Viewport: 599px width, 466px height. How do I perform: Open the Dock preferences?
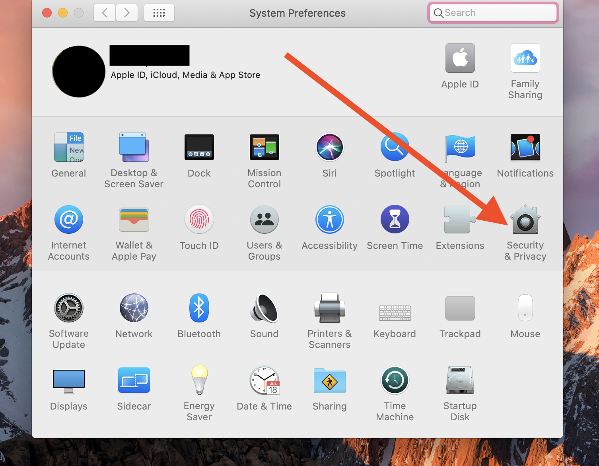pyautogui.click(x=199, y=147)
